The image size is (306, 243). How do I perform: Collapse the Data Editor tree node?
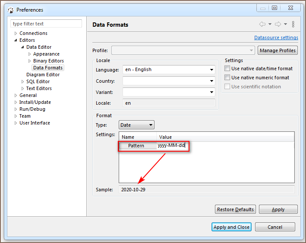click(x=23, y=47)
